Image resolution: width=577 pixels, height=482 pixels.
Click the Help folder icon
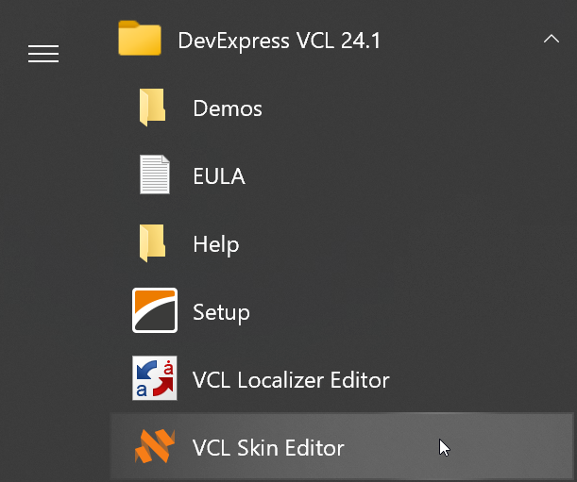[x=153, y=244]
